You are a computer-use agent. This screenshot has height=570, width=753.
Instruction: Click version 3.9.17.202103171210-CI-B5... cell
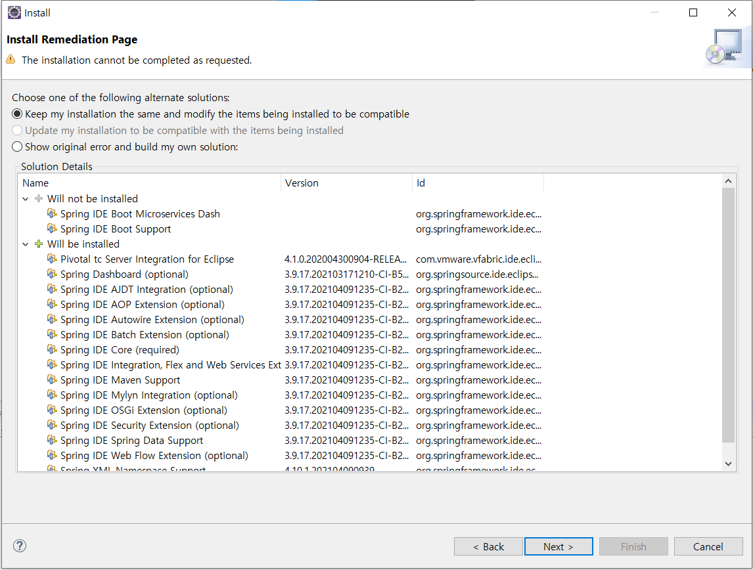pos(346,274)
